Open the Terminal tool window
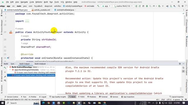This screenshot has height=105, width=188. [103, 97]
